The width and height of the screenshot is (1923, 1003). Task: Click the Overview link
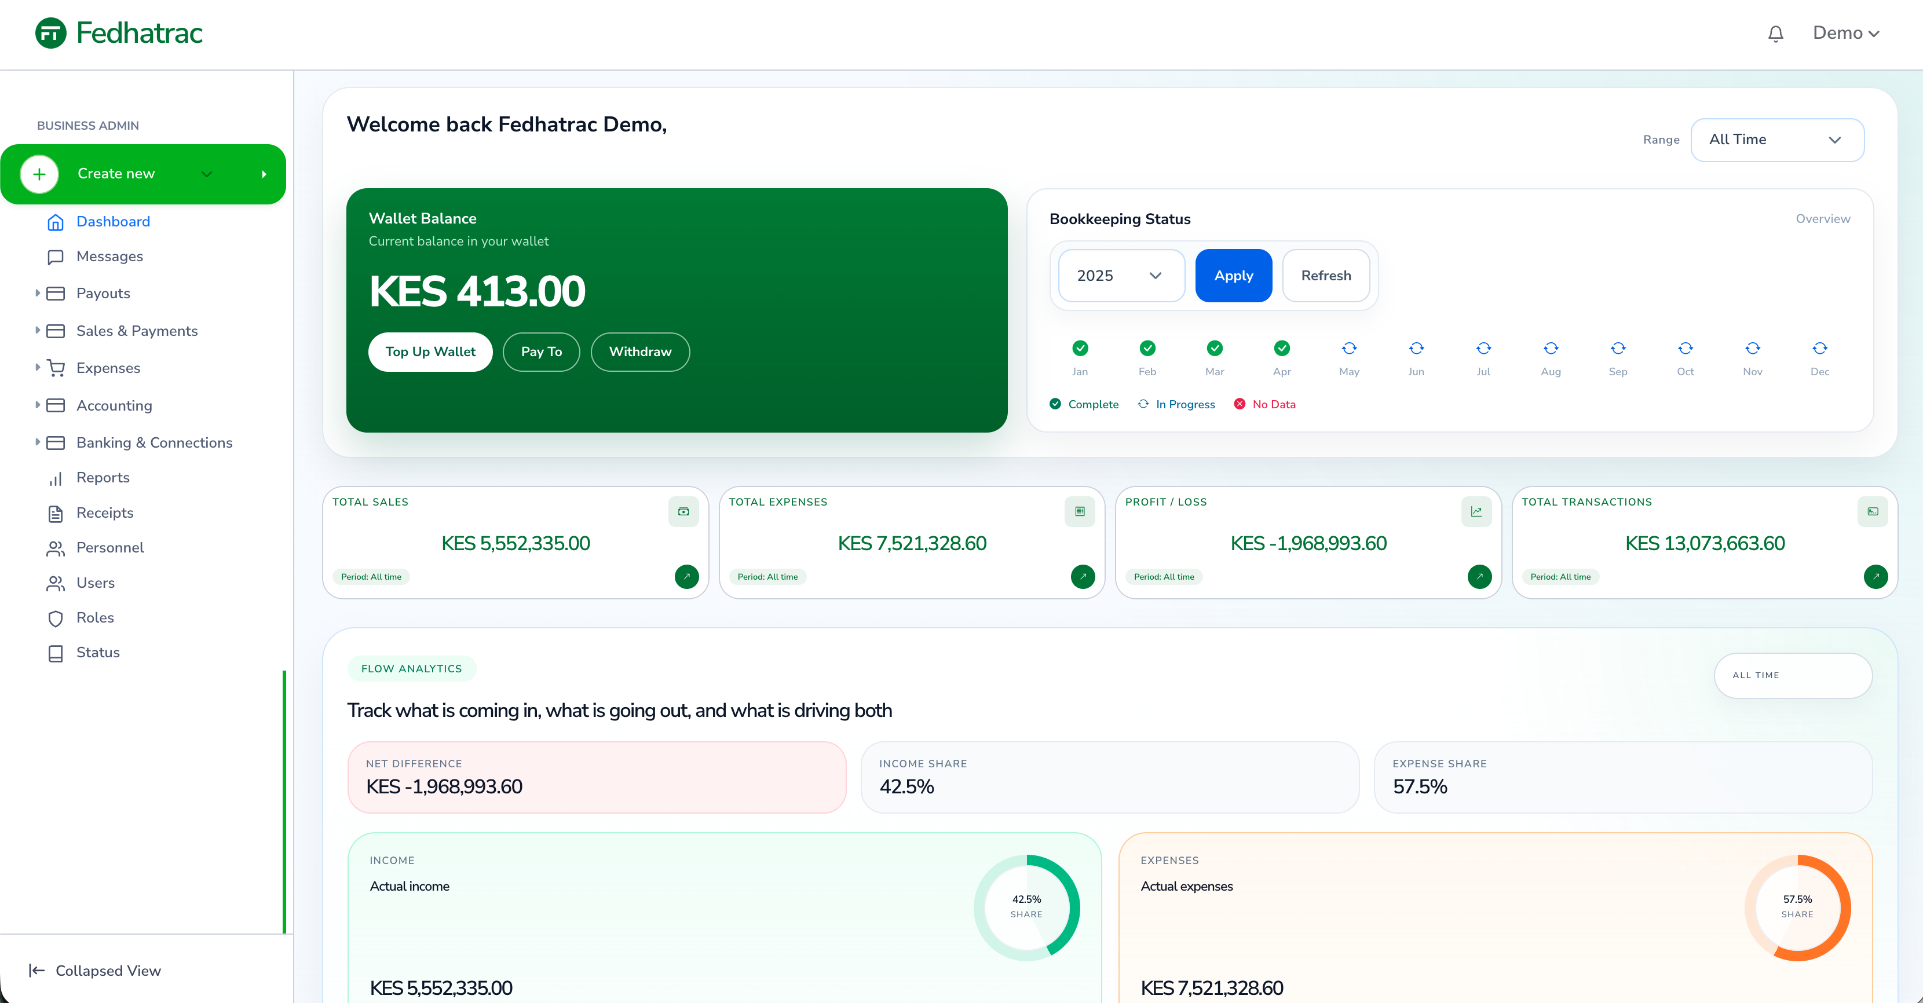[1823, 219]
